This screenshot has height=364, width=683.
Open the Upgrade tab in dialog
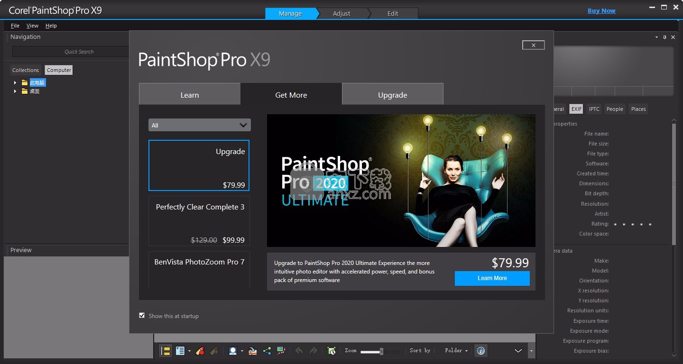tap(393, 94)
